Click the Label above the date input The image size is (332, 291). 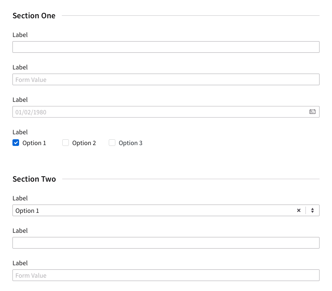coord(20,99)
